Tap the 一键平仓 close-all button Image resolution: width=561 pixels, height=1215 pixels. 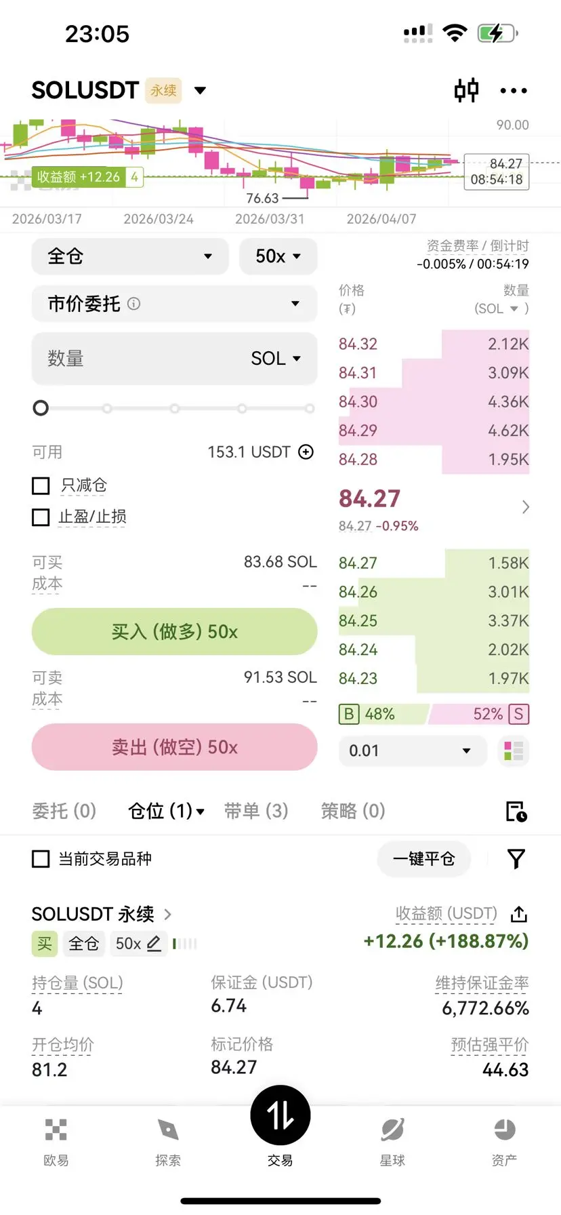point(423,859)
